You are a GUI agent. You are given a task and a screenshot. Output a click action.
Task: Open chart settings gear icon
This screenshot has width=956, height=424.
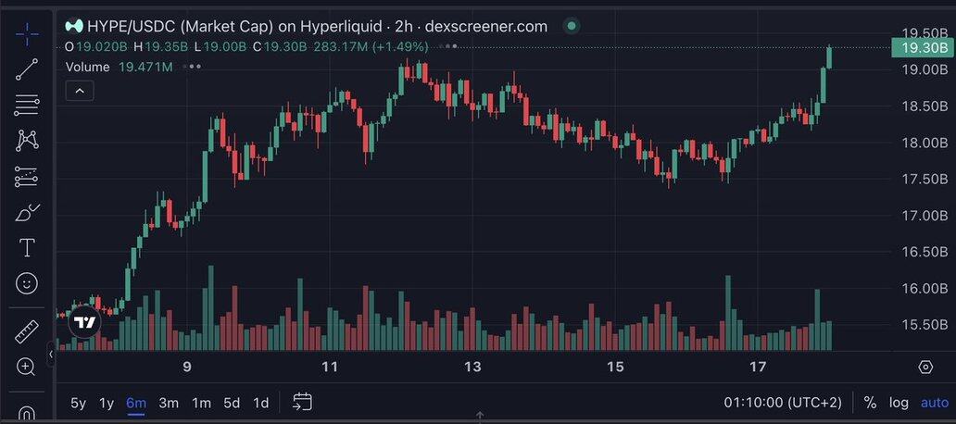click(925, 368)
